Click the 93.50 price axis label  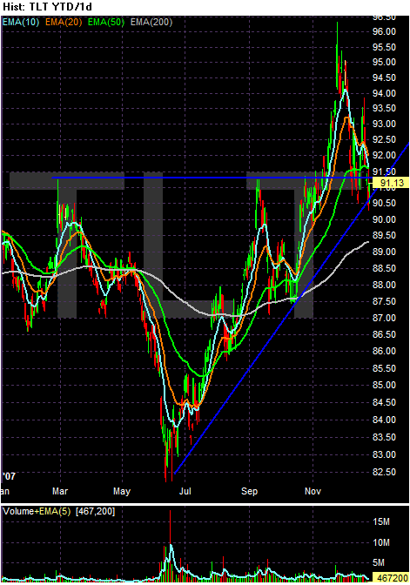[x=384, y=108]
